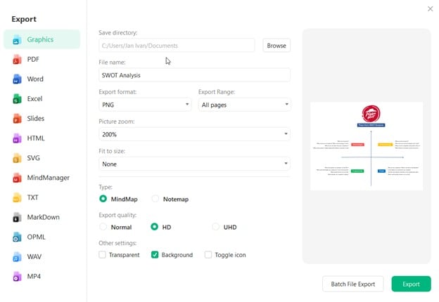Expand the Export Range dropdown
Screen dimensions: 439x302
[x=244, y=104]
